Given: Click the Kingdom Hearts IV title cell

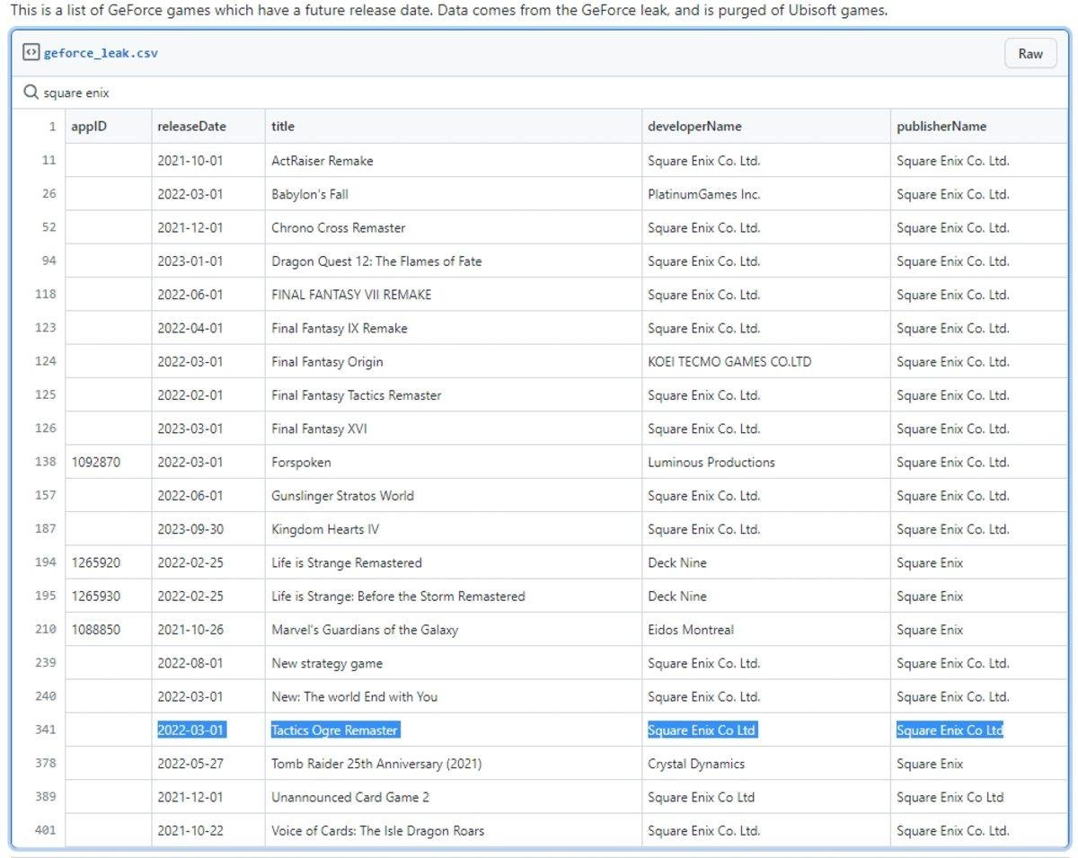Looking at the screenshot, I should (325, 529).
